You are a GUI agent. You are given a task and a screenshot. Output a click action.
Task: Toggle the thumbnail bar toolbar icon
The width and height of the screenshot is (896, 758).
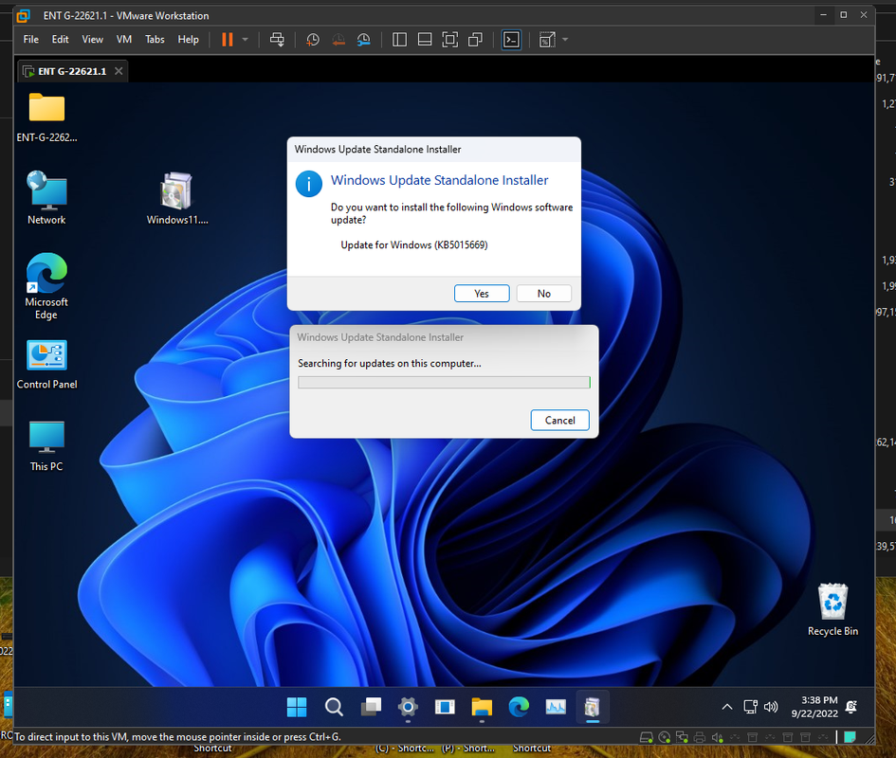(425, 40)
